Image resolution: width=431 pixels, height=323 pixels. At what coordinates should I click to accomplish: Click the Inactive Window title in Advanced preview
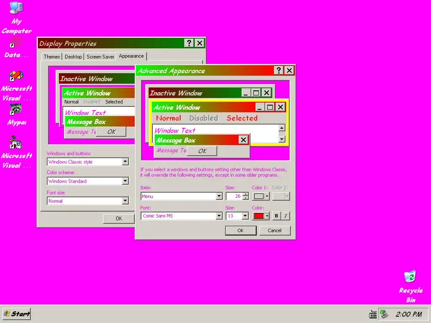pyautogui.click(x=176, y=93)
